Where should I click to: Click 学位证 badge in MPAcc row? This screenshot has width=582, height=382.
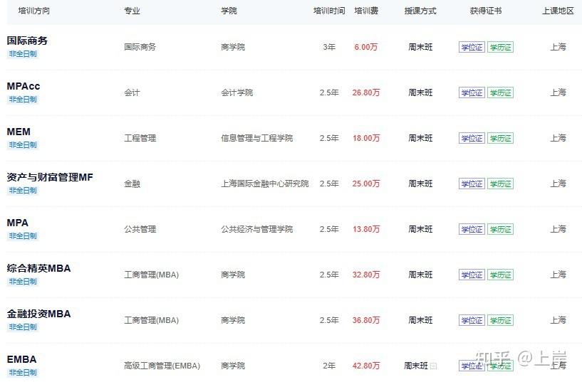[x=472, y=92]
